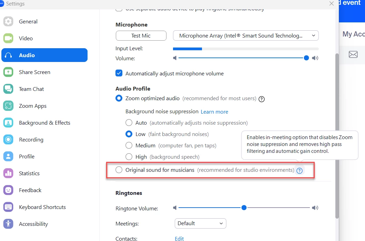The image size is (365, 241).
Task: Select Low noise suppression option
Action: pos(129,134)
